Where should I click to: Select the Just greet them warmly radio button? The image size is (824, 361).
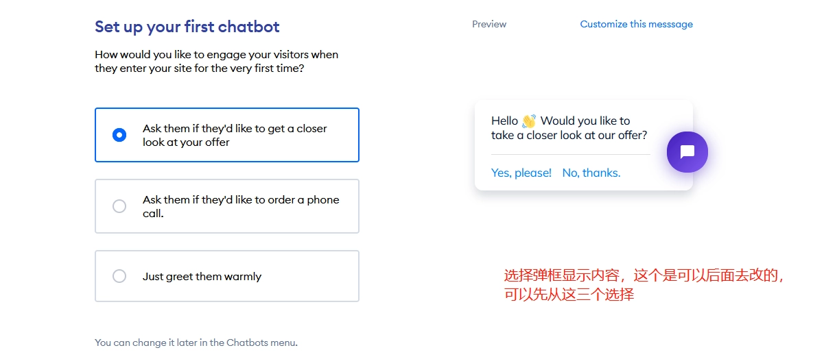click(x=119, y=276)
